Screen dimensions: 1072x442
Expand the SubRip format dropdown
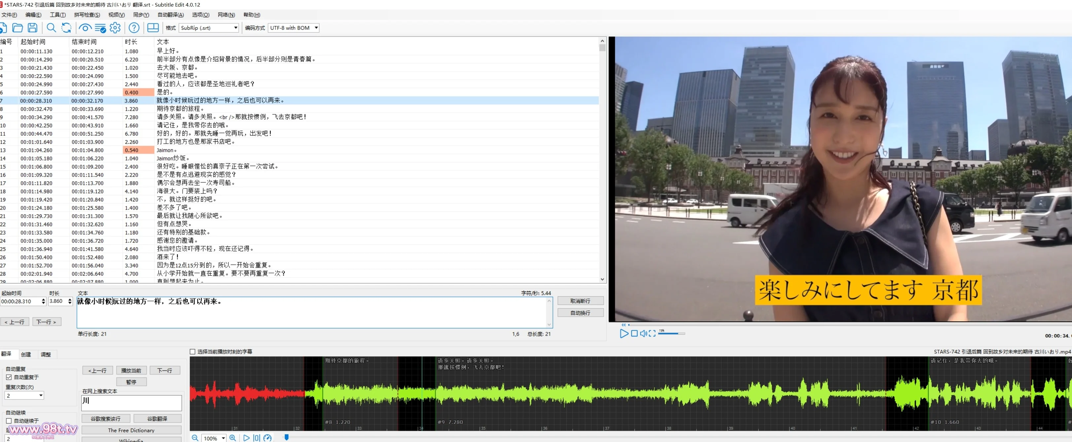(235, 28)
